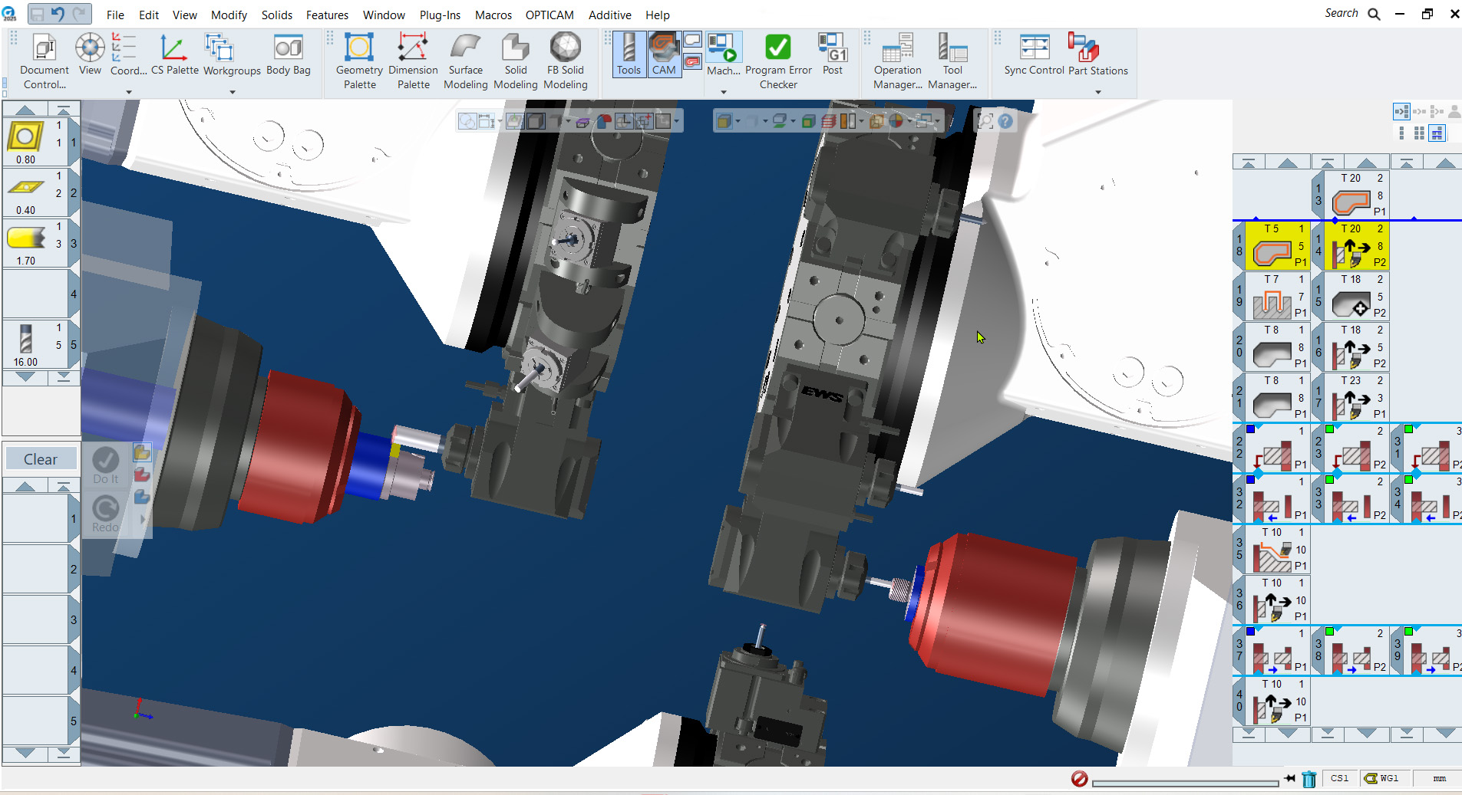Viewport: 1462px width, 795px height.
Task: Expand the Workgroups dropdown arrow
Action: point(232,92)
